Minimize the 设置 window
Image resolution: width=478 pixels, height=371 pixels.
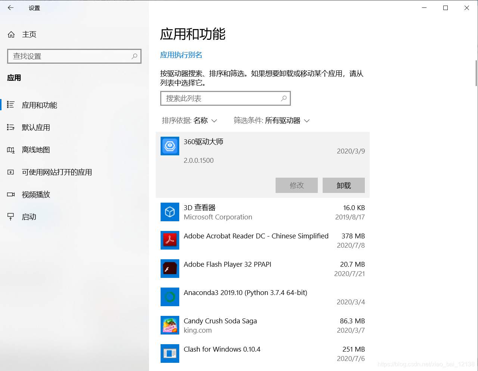coord(424,8)
